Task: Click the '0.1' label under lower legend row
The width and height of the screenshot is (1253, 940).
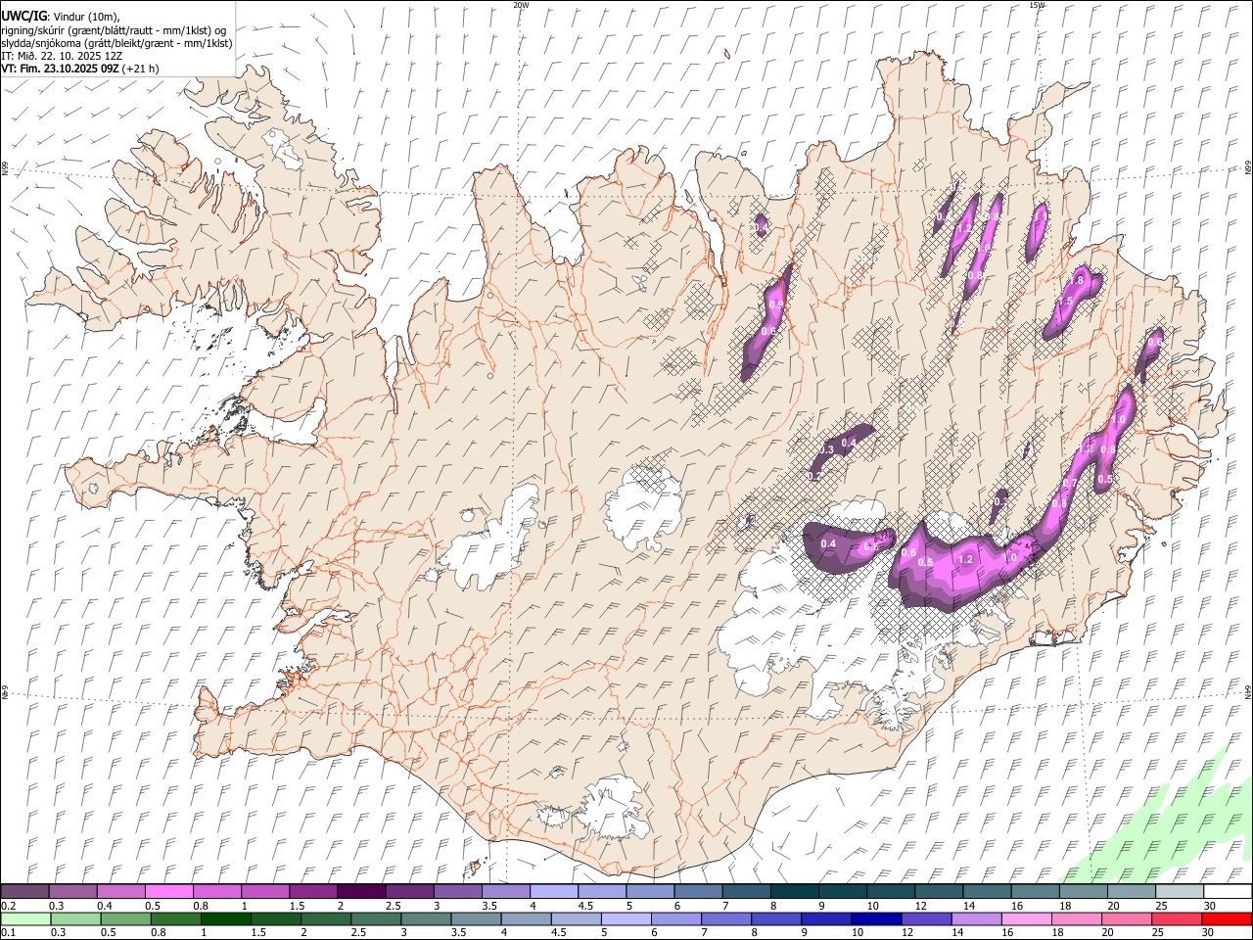Action: point(8,933)
